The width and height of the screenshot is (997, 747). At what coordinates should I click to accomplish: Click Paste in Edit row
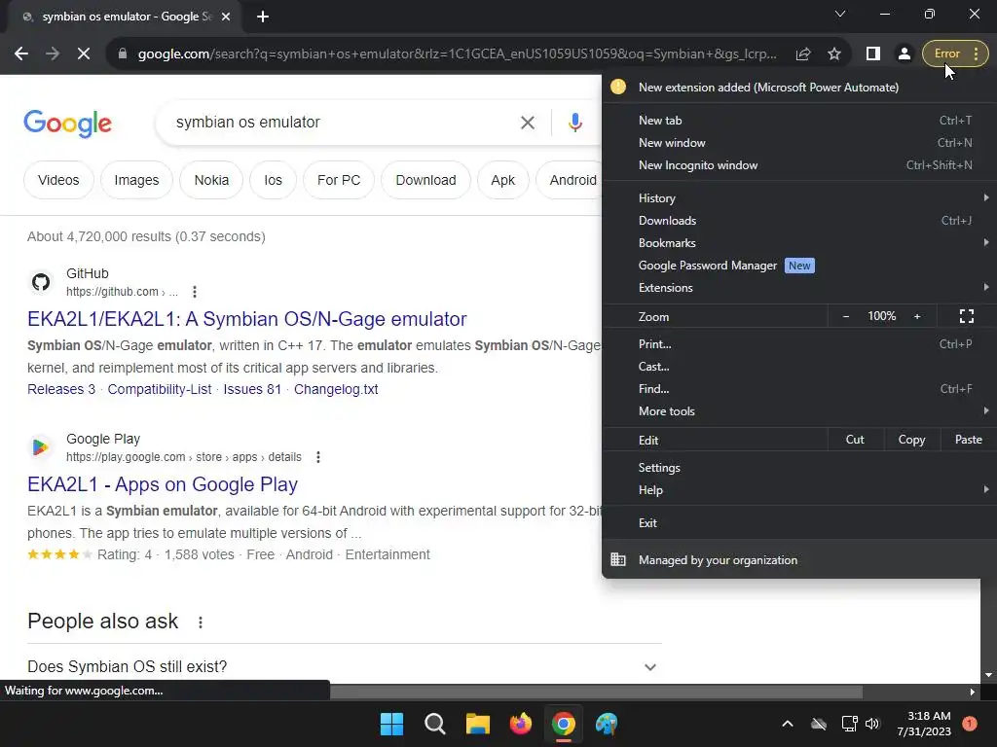point(969,440)
